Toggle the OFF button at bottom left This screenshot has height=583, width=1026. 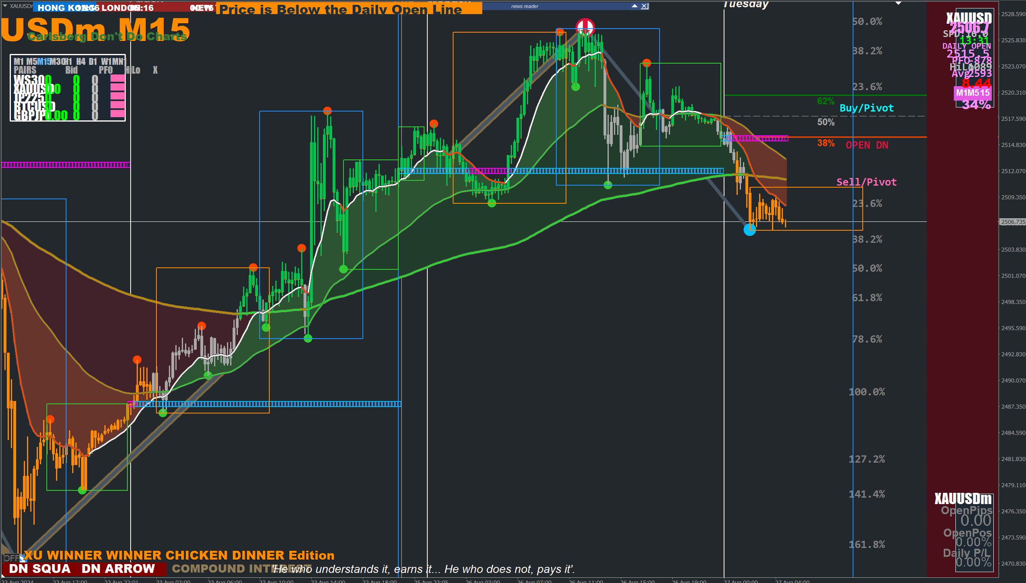[12, 558]
